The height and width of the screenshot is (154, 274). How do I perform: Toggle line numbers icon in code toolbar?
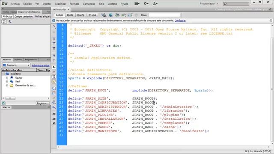click(x=54, y=67)
